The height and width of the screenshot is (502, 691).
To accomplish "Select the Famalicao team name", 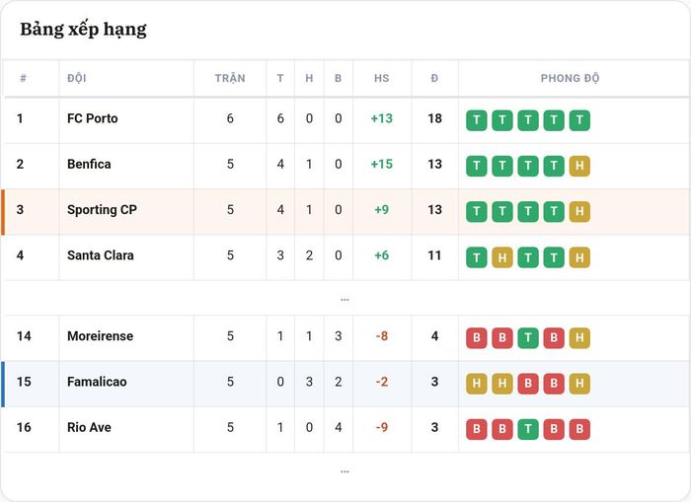I will (97, 382).
